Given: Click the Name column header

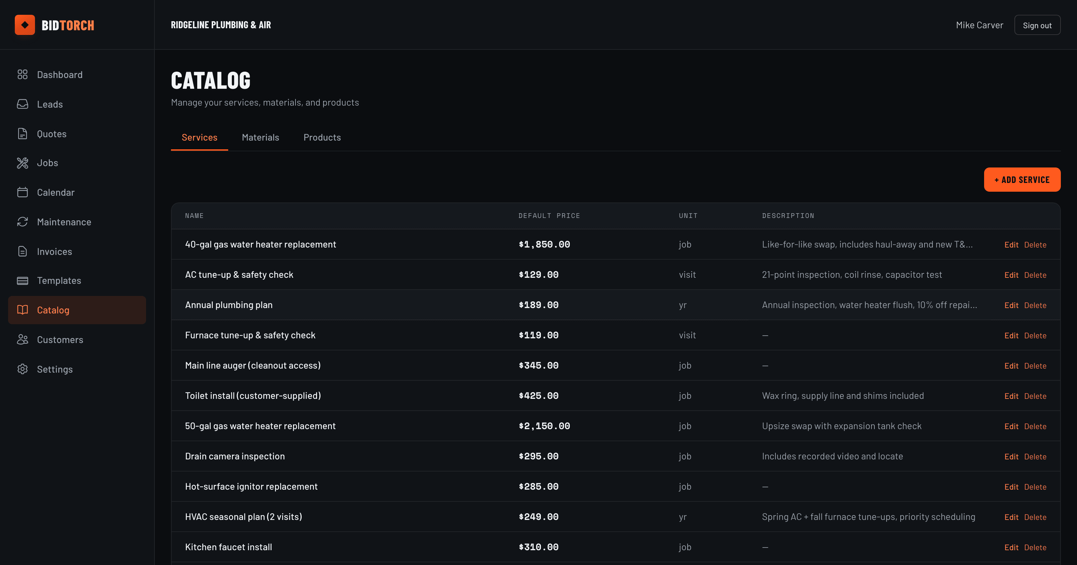Looking at the screenshot, I should coord(194,216).
